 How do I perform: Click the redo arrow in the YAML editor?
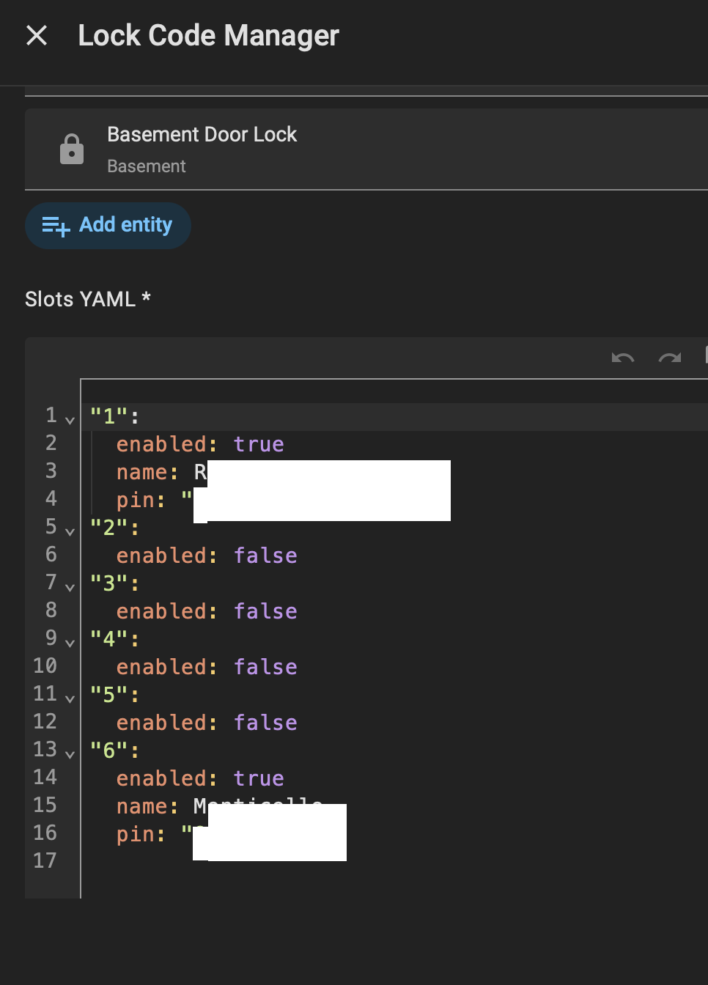click(669, 358)
